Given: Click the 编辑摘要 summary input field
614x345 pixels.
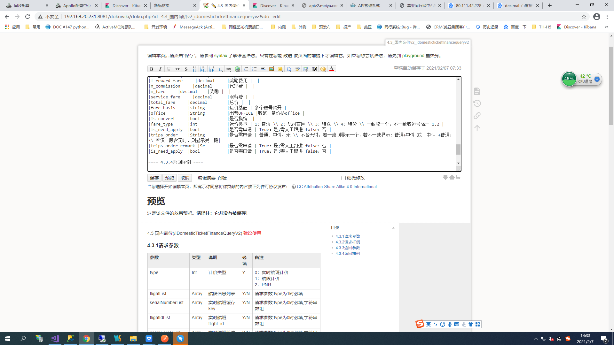Looking at the screenshot, I should [278, 178].
